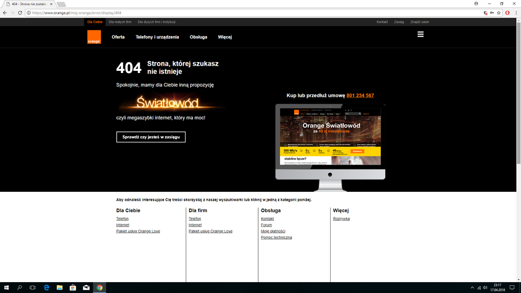
Task: Click the Dla Ciebie column heading
Action: [128, 210]
